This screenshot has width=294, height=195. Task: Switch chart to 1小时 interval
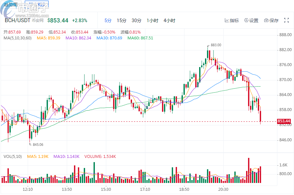pos(153,21)
